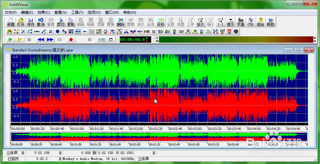This screenshot has height=164, width=320.
Task: Click the Hz playback rate icon
Action: tap(201, 31)
